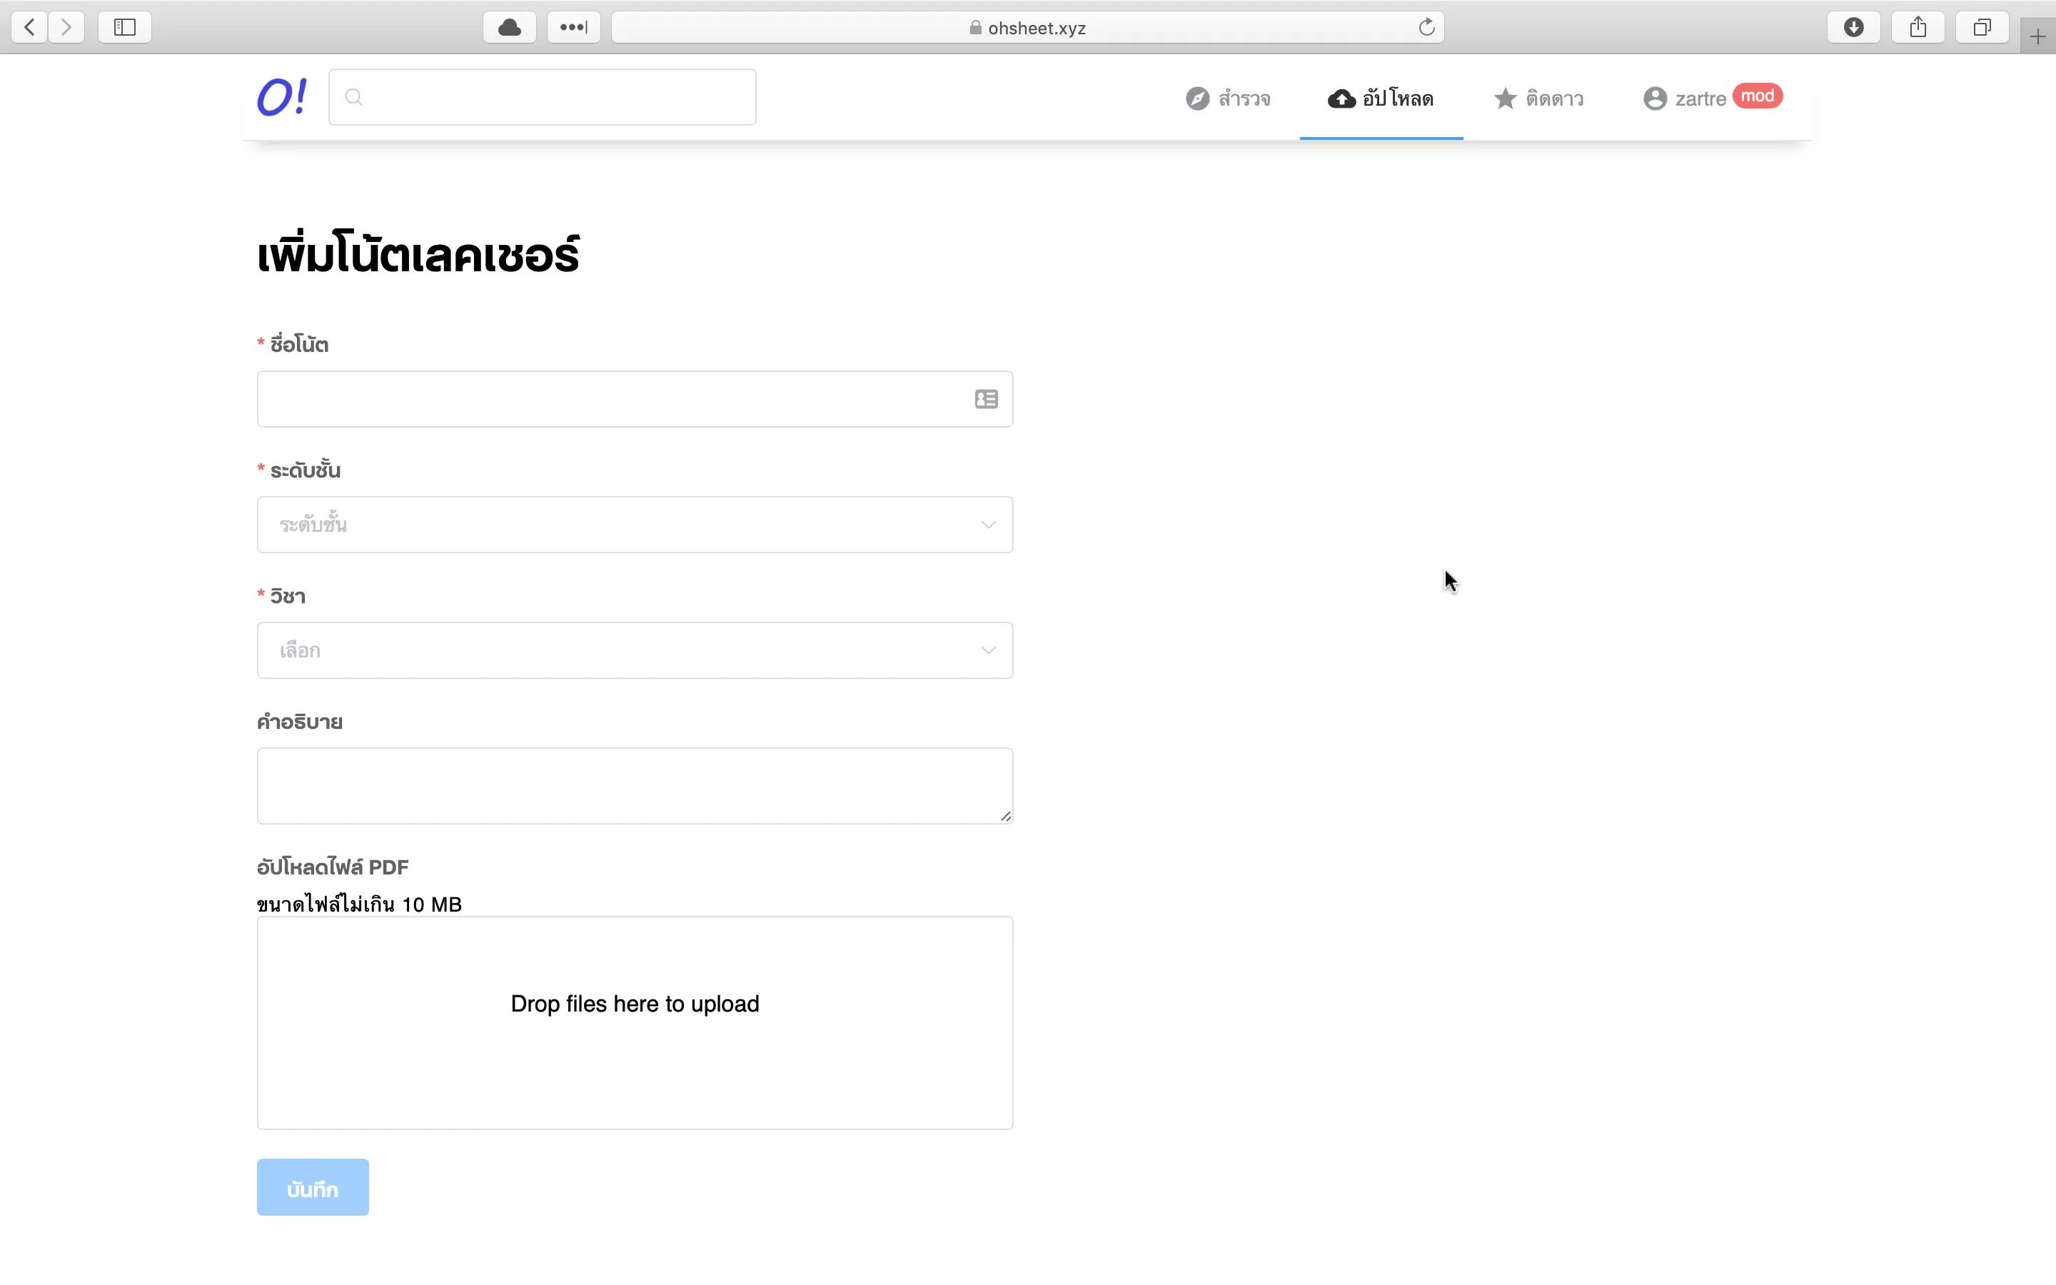Click the resize handle of คำอธิบาย textarea
Image resolution: width=2056 pixels, height=1285 pixels.
pyautogui.click(x=1006, y=816)
